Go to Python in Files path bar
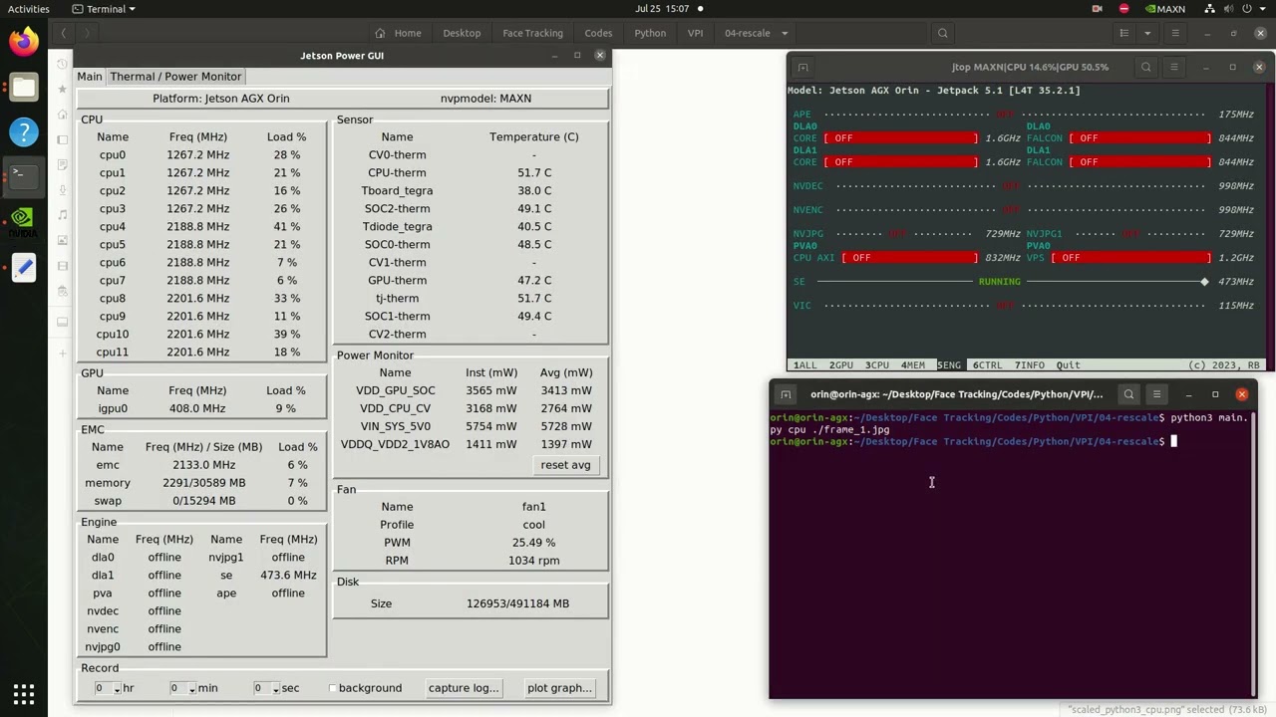Viewport: 1276px width, 717px height. (650, 33)
